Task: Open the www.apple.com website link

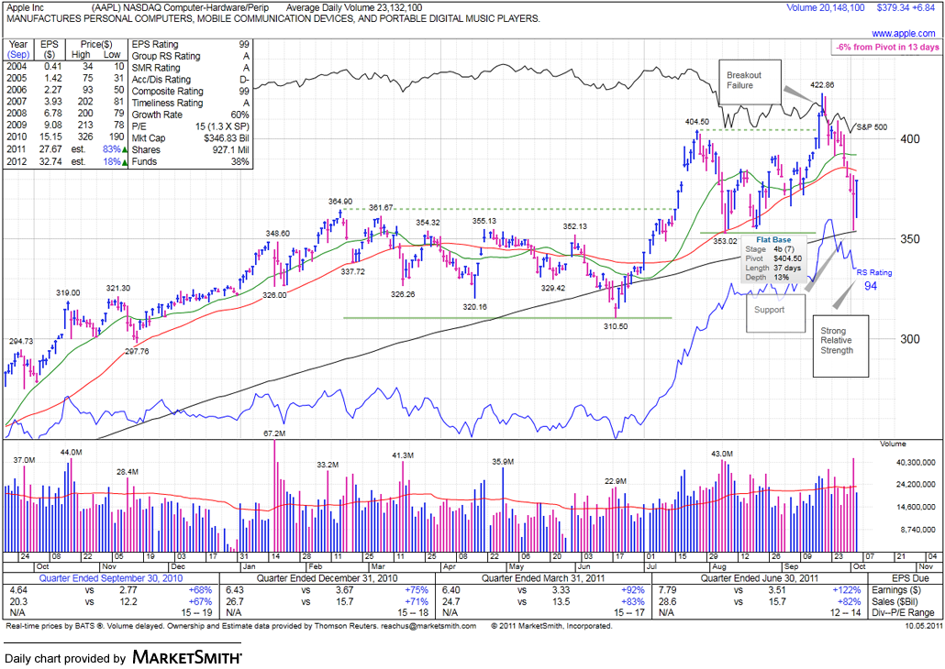Action: click(904, 34)
